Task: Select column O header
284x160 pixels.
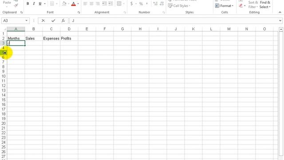Action: click(x=264, y=29)
